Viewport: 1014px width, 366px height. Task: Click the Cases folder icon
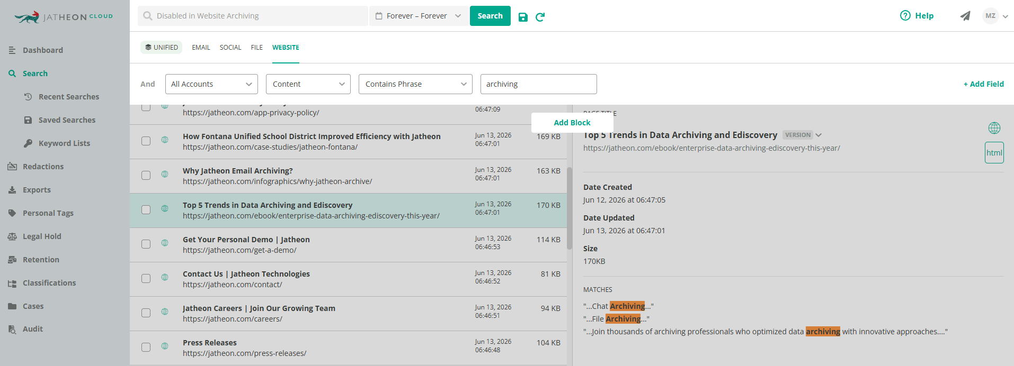point(12,306)
